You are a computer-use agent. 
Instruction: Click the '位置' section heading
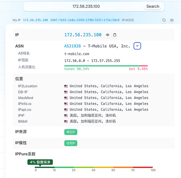pyautogui.click(x=19, y=79)
